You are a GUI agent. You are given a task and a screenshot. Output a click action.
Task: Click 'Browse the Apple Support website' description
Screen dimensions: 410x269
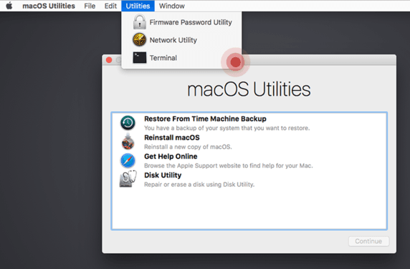coord(229,166)
